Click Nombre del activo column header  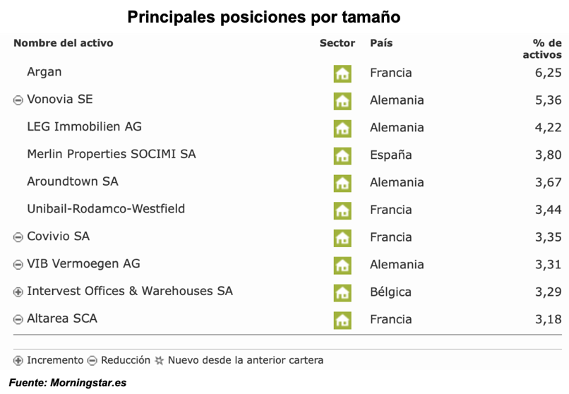click(x=64, y=43)
